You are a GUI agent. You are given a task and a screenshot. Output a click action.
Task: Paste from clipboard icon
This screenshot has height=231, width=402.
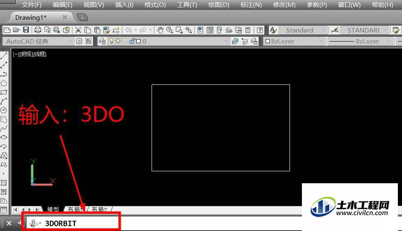97,30
